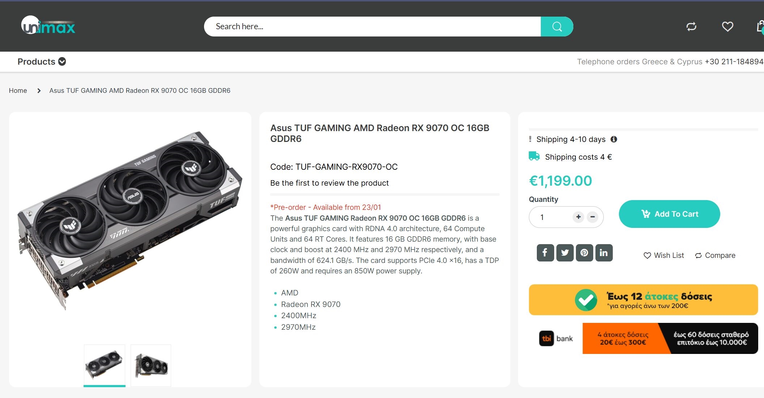The image size is (764, 398).
Task: Click the Compare link
Action: (715, 255)
